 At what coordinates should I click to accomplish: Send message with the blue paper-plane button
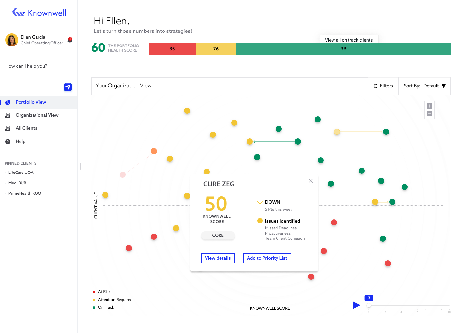click(x=68, y=87)
